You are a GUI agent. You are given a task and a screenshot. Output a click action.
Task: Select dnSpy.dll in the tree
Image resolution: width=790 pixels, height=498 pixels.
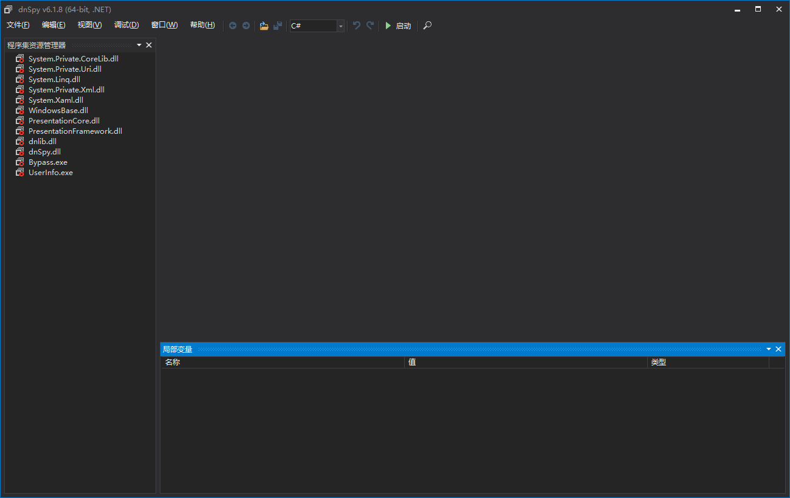44,152
